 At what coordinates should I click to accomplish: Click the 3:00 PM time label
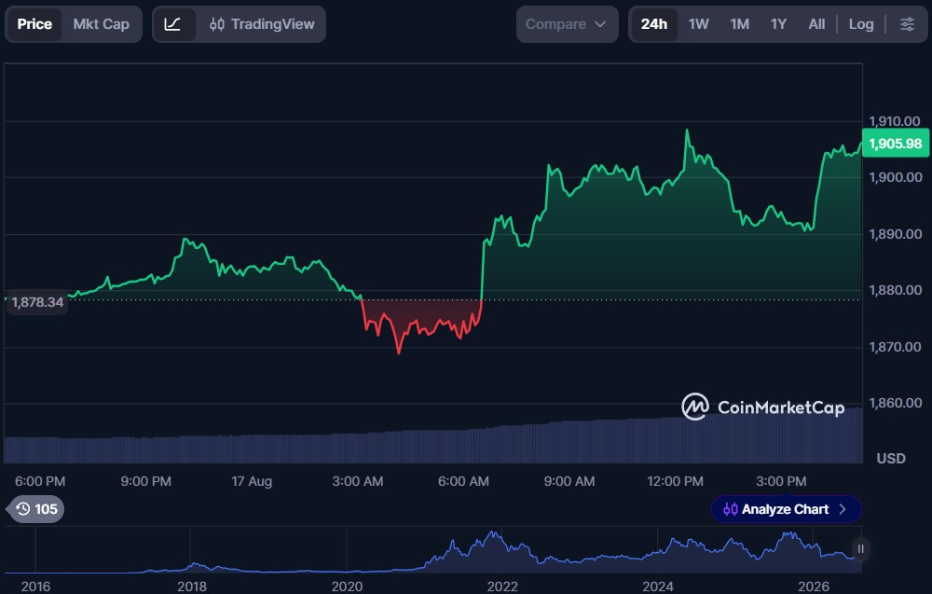point(780,481)
